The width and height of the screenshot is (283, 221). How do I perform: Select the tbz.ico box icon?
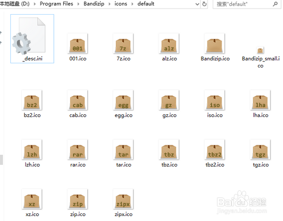(169, 150)
